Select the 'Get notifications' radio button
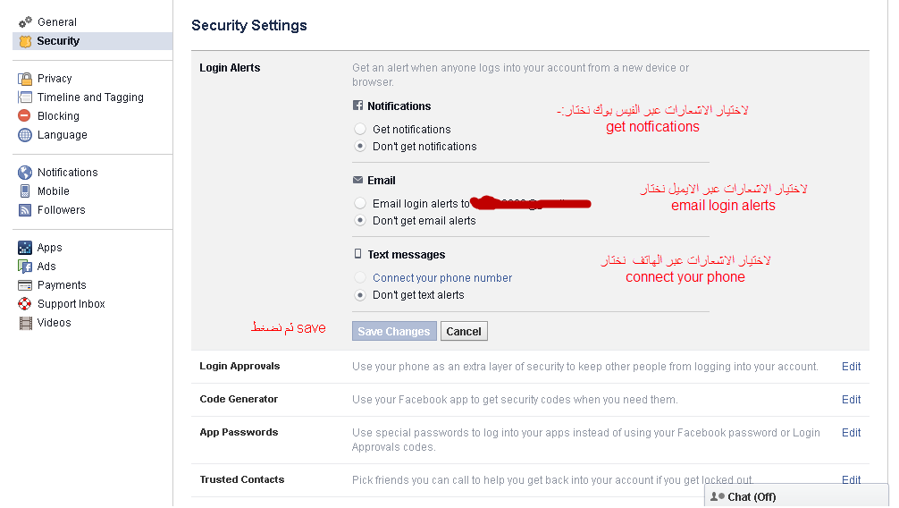The width and height of the screenshot is (899, 508). point(360,130)
